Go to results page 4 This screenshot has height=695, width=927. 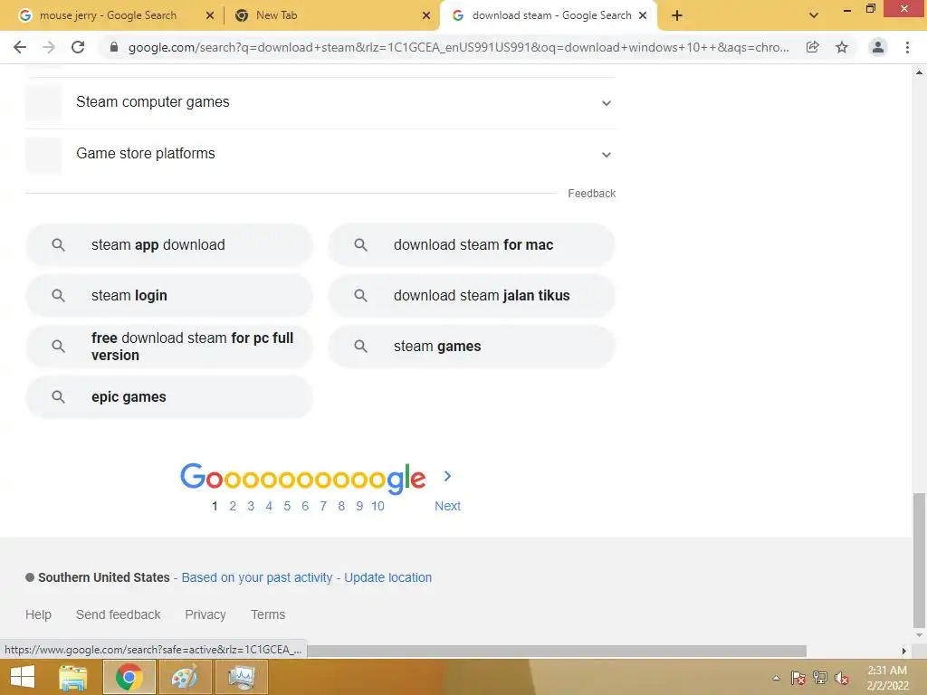(269, 506)
